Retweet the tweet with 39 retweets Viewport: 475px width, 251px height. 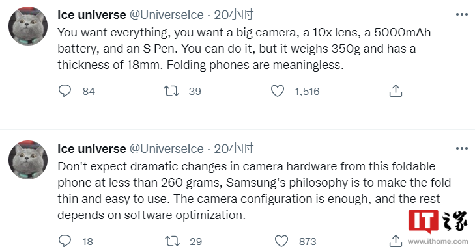[x=171, y=91]
